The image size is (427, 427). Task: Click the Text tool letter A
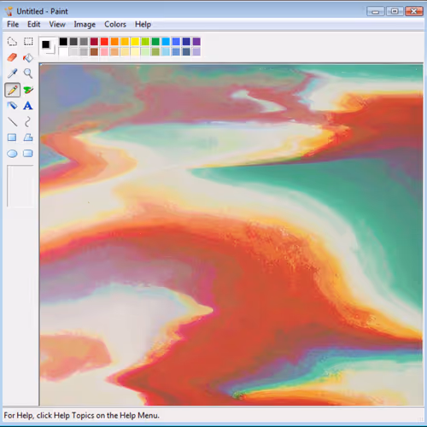[28, 106]
